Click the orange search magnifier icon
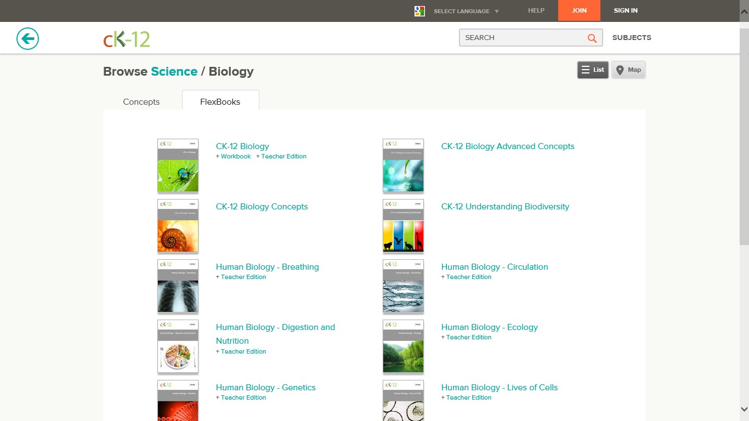 (x=592, y=38)
